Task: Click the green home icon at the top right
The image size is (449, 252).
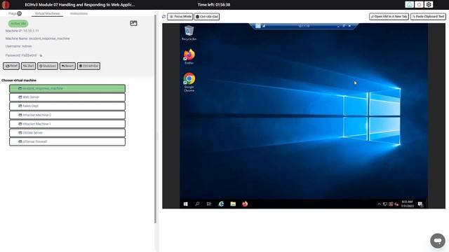Action: coord(410,5)
